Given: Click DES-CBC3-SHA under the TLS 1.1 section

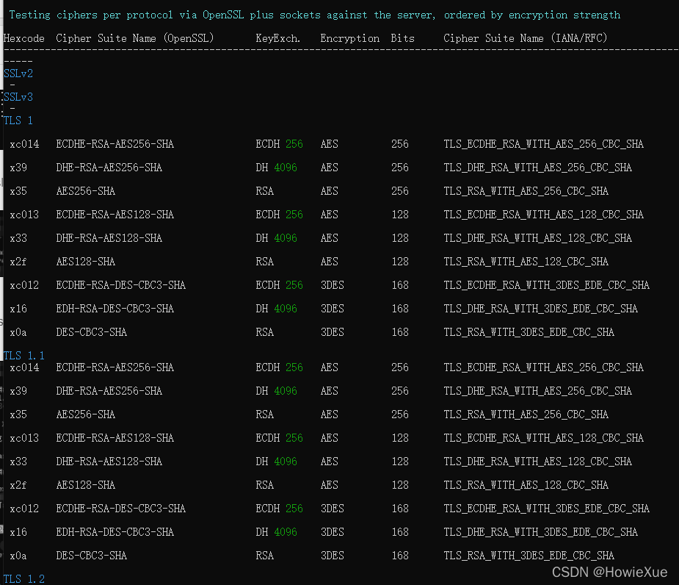Looking at the screenshot, I should (91, 556).
